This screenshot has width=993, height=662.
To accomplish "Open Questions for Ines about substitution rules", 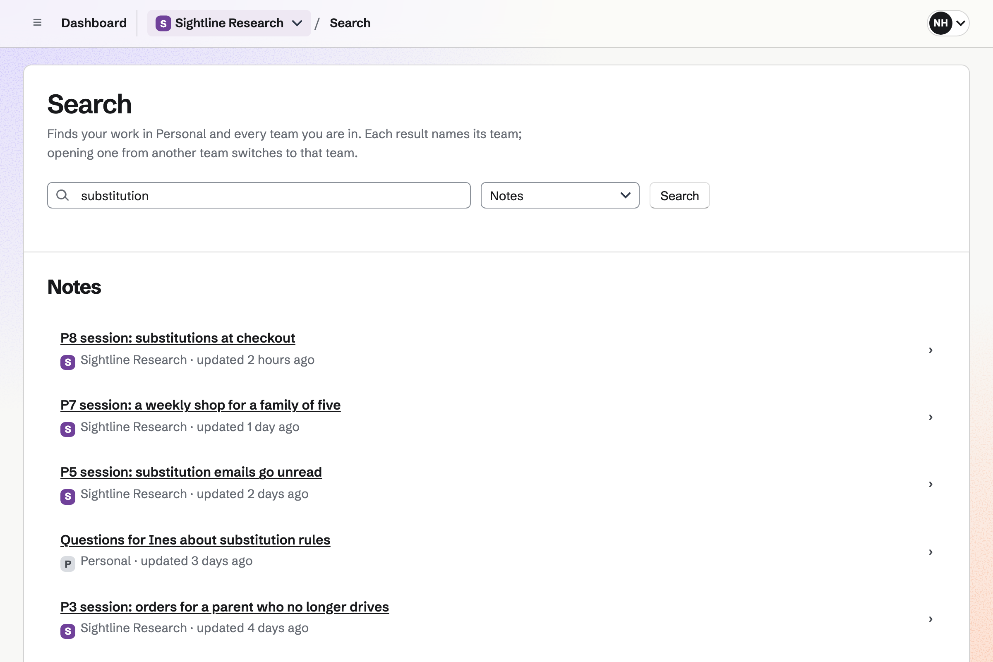I will (x=195, y=540).
